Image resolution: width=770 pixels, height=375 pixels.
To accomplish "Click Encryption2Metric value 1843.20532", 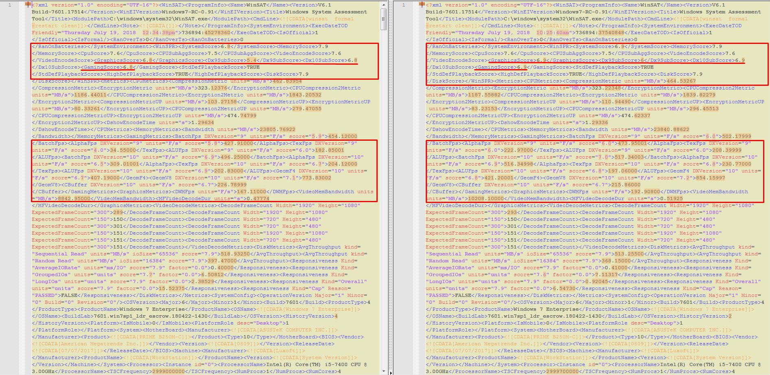I will click(305, 95).
